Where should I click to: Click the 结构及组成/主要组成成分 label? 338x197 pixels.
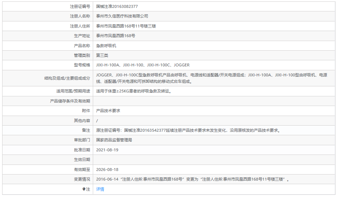tap(67, 78)
